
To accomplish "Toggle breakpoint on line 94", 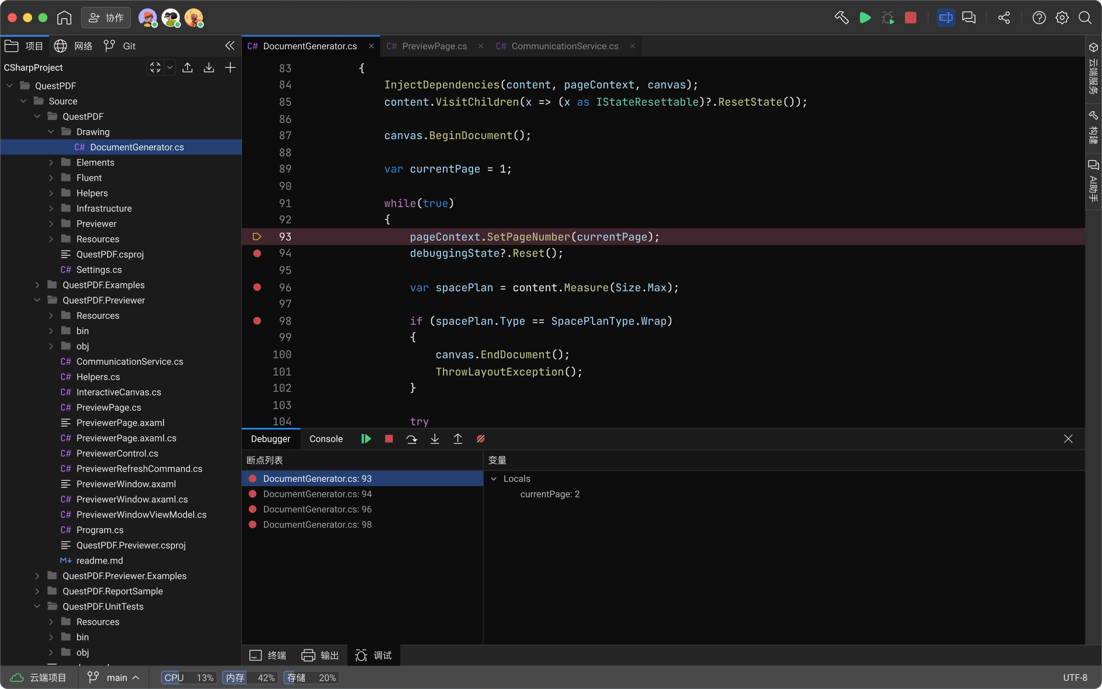I will 257,253.
